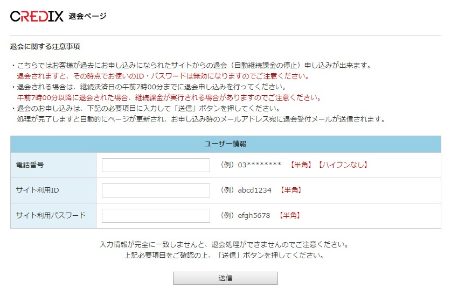The image size is (451, 297).
Task: Click the サイト利用ID row label
Action: [36, 190]
